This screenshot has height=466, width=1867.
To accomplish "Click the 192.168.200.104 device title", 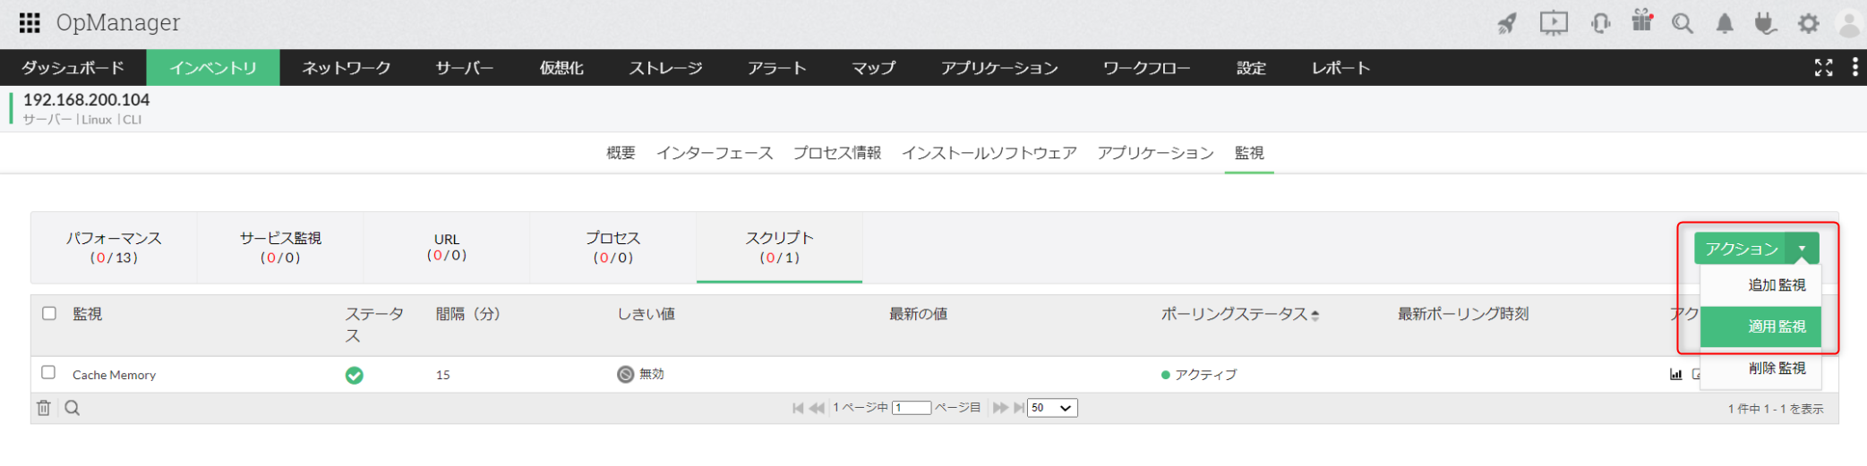I will [86, 100].
